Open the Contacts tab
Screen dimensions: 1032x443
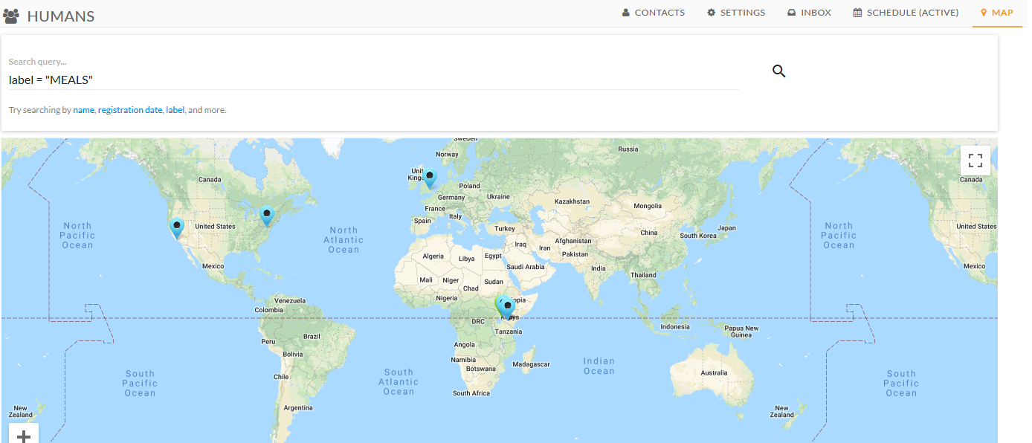point(654,13)
